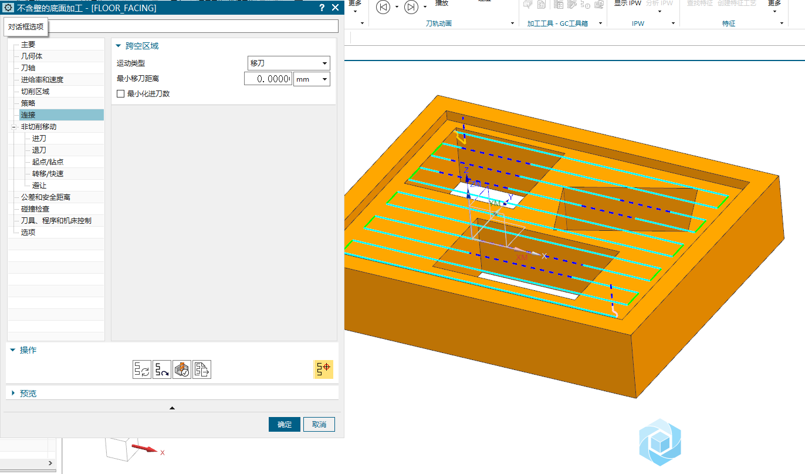
Task: Select 策略 in the dialog tree
Action: pos(28,103)
